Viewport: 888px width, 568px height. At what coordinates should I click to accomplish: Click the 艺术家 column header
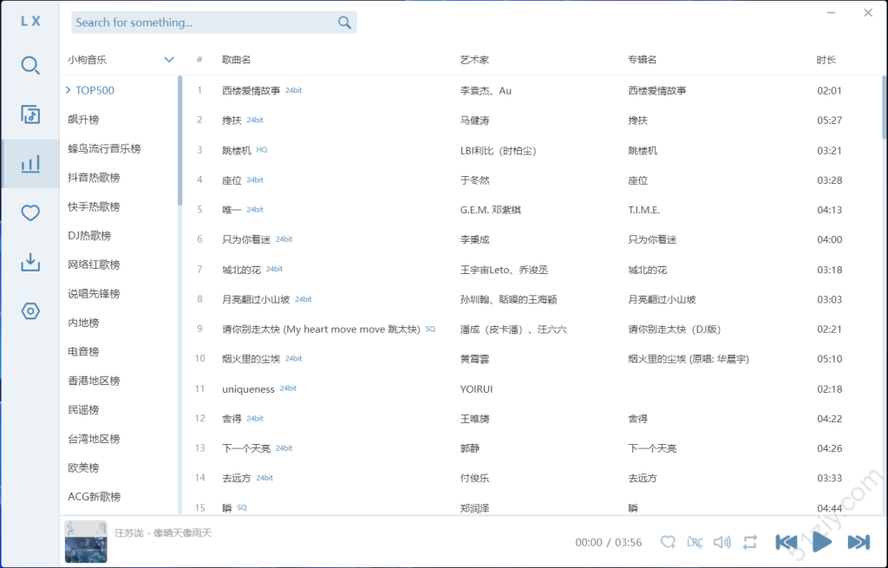[474, 60]
